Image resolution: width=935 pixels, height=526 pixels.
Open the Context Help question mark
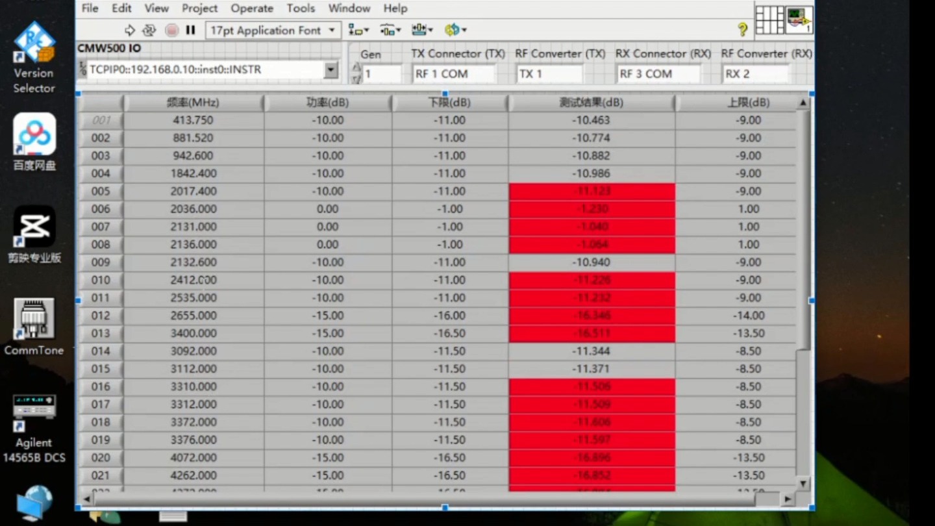pos(742,30)
